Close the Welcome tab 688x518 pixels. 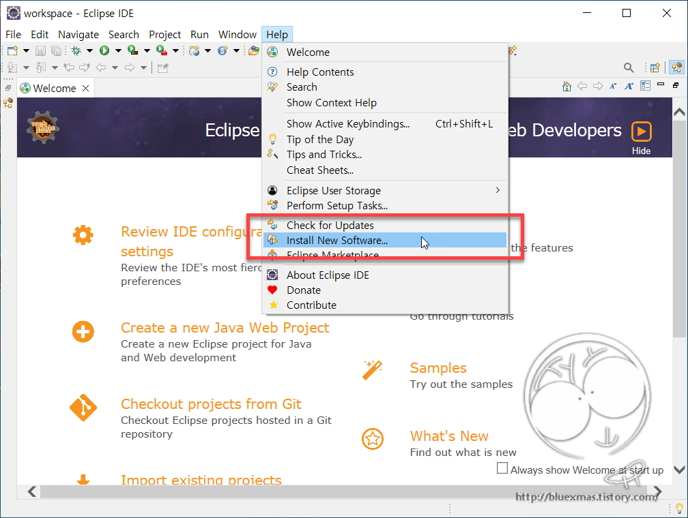86,88
